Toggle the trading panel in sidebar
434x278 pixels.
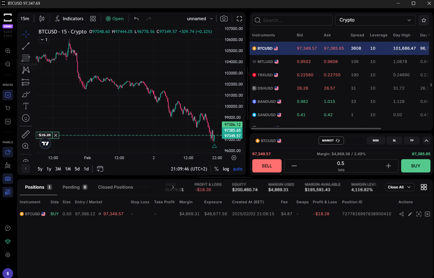click(x=8, y=152)
